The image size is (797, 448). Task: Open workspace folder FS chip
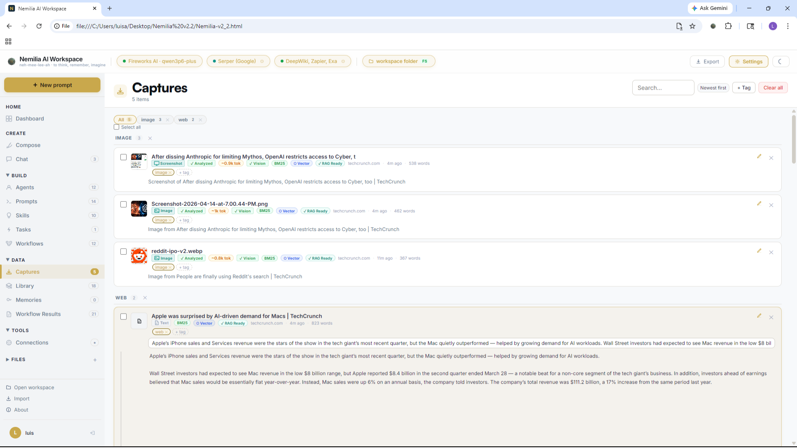coord(398,61)
